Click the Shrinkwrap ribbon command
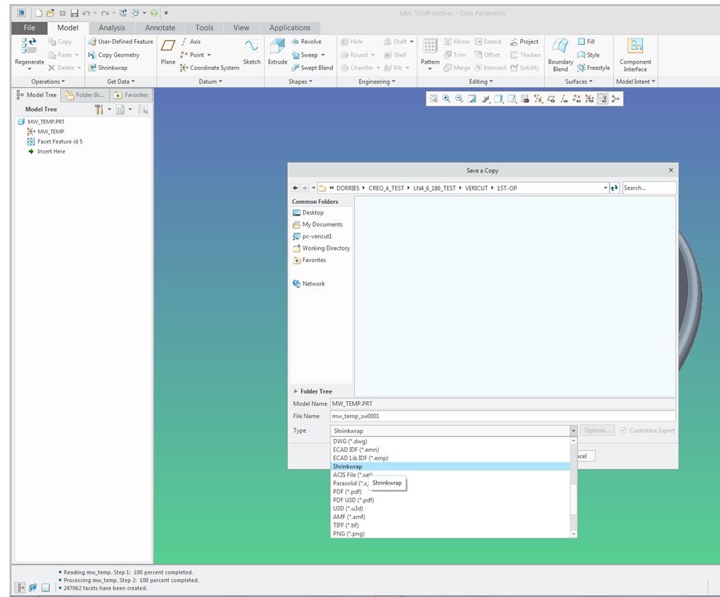Viewport: 720px width, 597px height. click(108, 68)
